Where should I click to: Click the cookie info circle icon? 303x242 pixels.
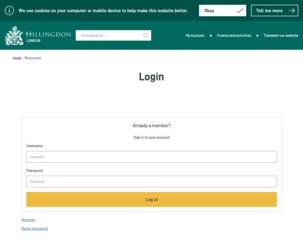(x=9, y=11)
